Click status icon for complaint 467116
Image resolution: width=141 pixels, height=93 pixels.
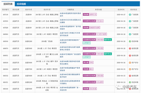coord(130,15)
